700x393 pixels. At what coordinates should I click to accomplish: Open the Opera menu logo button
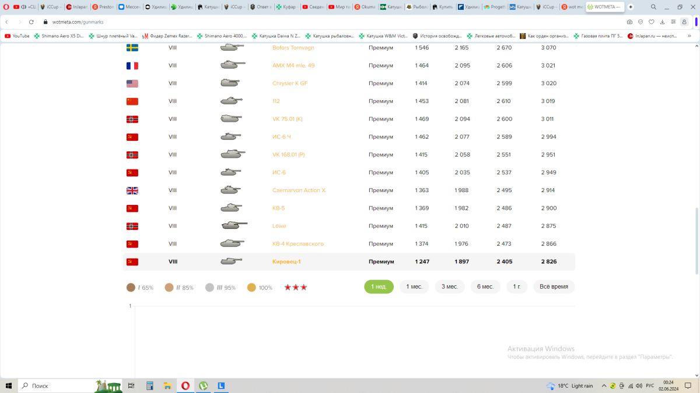coord(6,7)
